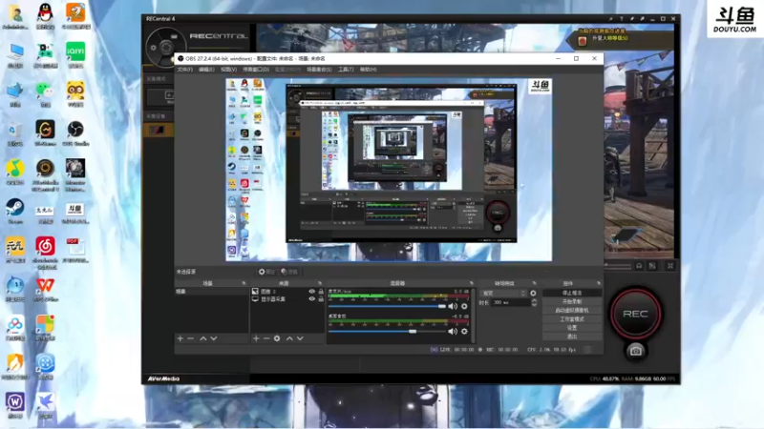The image size is (764, 429).
Task: Open the Edit menu in OBS
Action: pos(206,70)
